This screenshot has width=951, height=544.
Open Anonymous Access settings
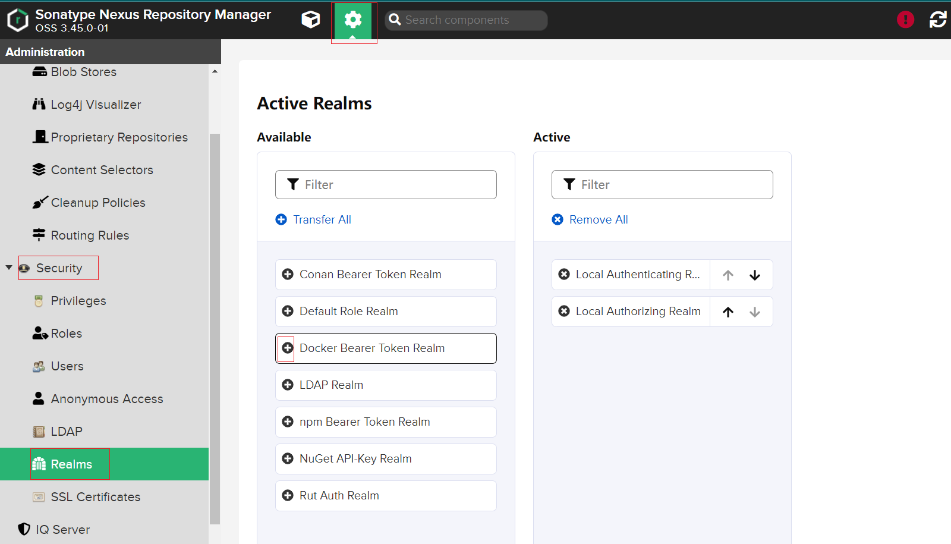(97, 398)
